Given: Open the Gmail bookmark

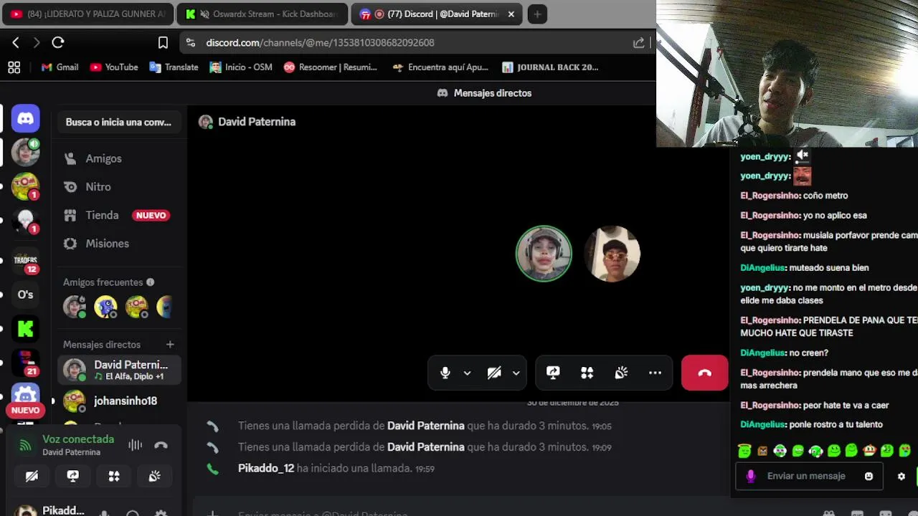Looking at the screenshot, I should 60,67.
